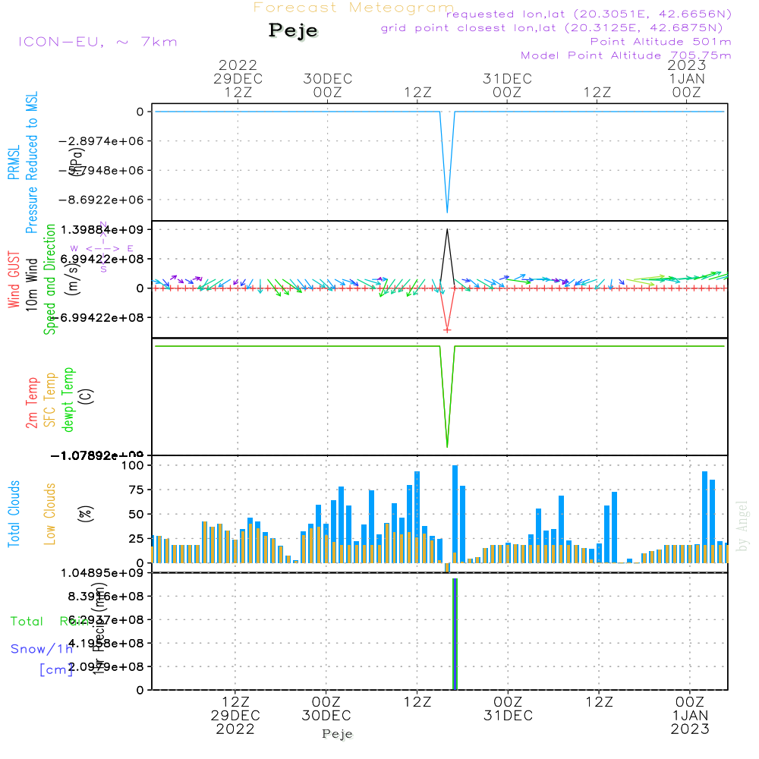Click the tall green and blue precipitation bar

455,634
